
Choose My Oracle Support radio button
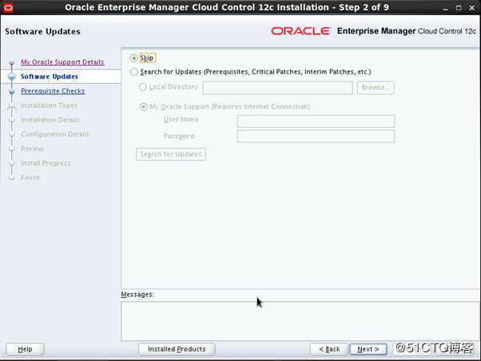pos(143,107)
